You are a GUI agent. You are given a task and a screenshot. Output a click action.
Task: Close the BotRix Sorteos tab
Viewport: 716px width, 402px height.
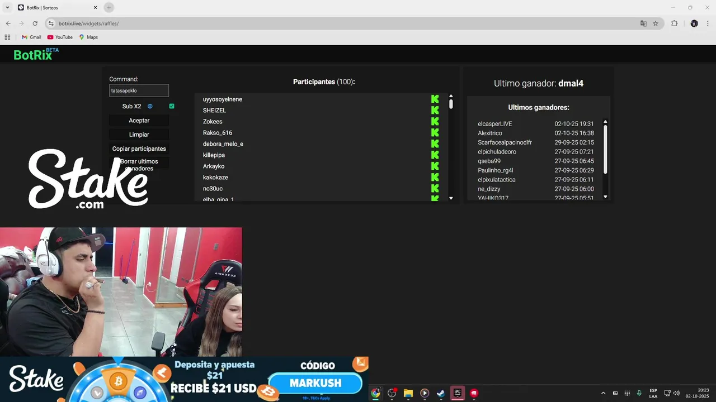point(95,7)
